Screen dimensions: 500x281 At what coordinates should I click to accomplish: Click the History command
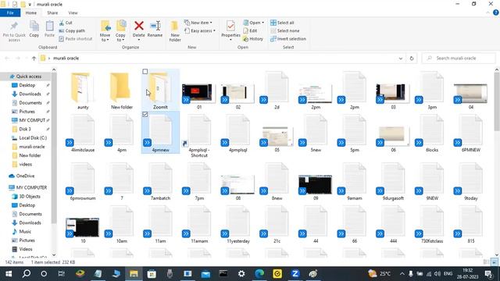[x=253, y=38]
